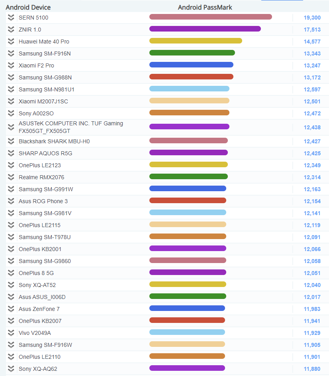
Task: Click the score 13,343
Action: (312, 54)
